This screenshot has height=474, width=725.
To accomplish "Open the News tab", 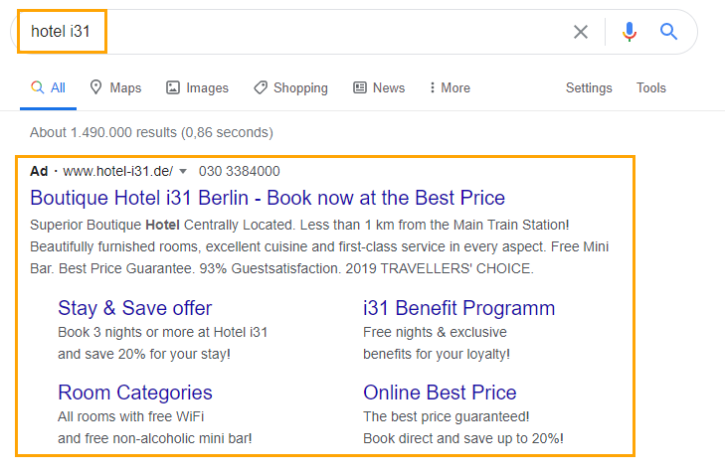I will pyautogui.click(x=379, y=87).
